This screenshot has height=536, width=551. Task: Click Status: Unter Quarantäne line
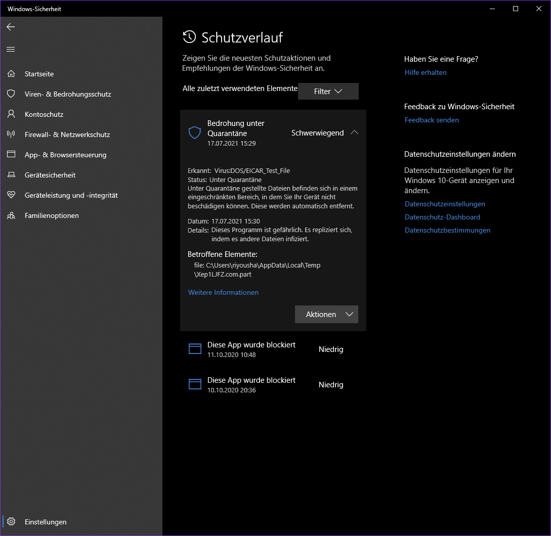click(225, 180)
